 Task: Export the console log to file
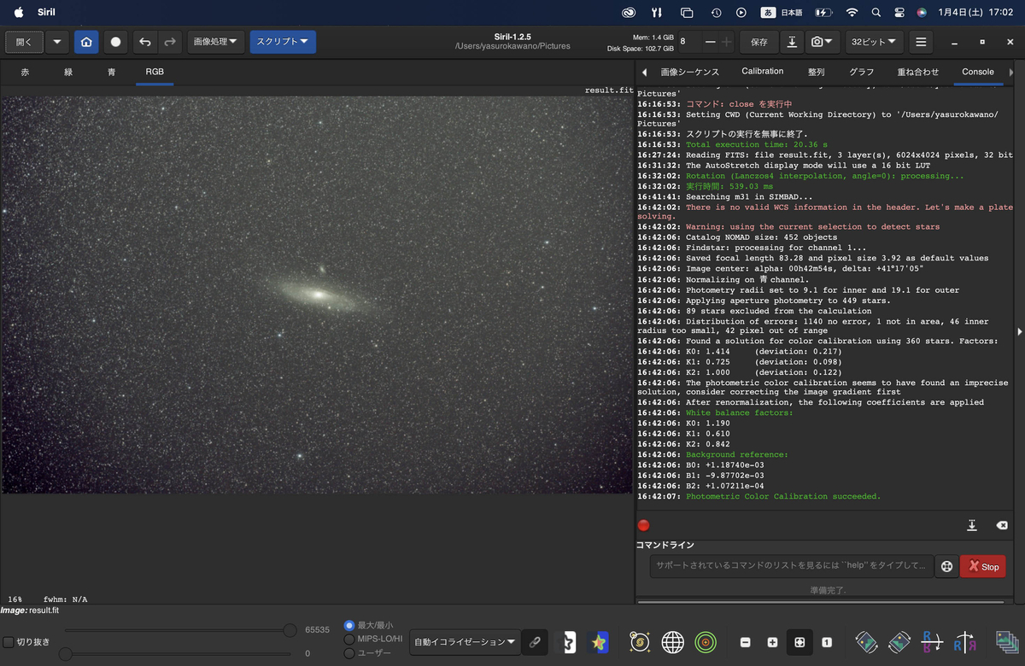click(972, 525)
